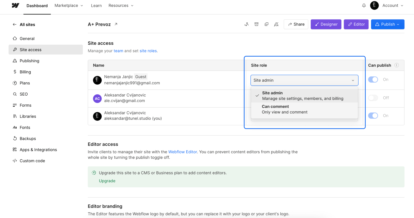Open site in new tab arrow icon

tap(116, 24)
